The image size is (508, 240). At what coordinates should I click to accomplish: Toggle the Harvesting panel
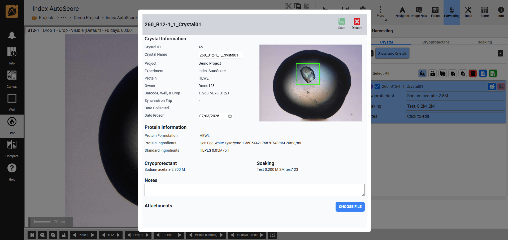(x=451, y=12)
